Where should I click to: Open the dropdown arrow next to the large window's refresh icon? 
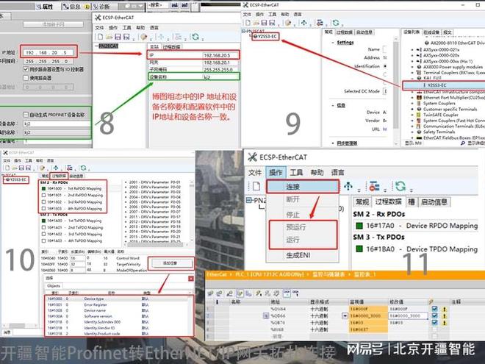pyautogui.click(x=411, y=190)
